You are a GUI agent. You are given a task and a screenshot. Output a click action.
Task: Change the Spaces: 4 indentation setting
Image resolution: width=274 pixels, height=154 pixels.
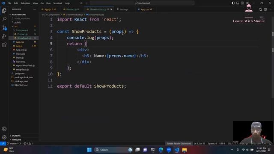coord(212,144)
